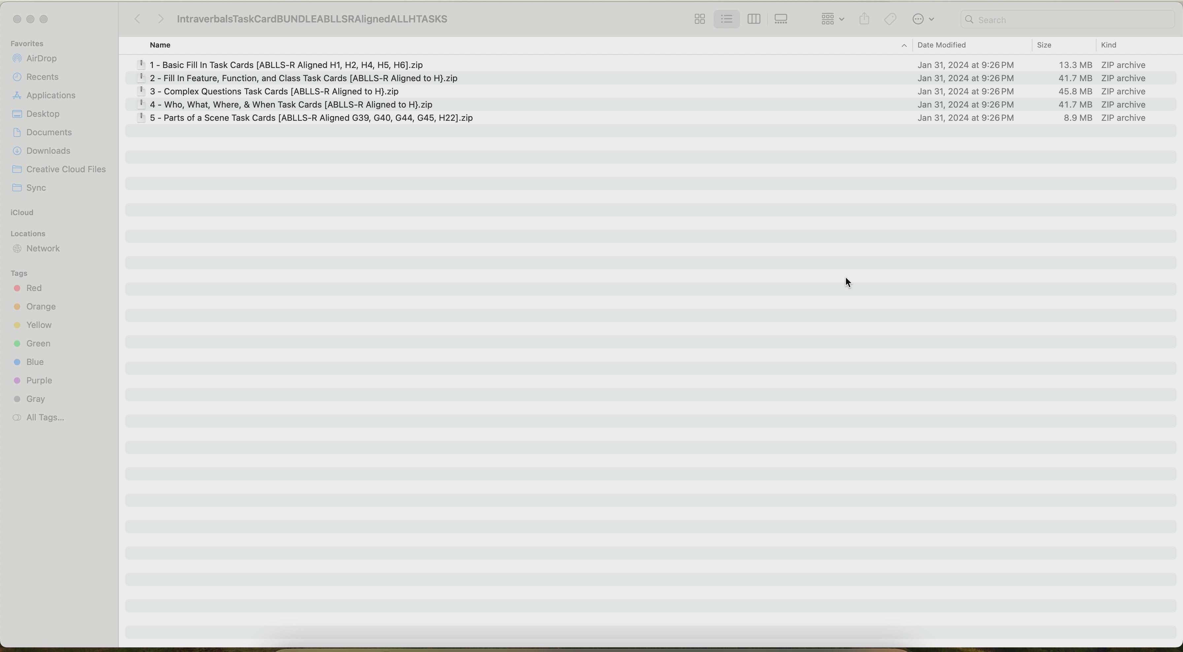Click the Edit Tags icon

point(891,19)
